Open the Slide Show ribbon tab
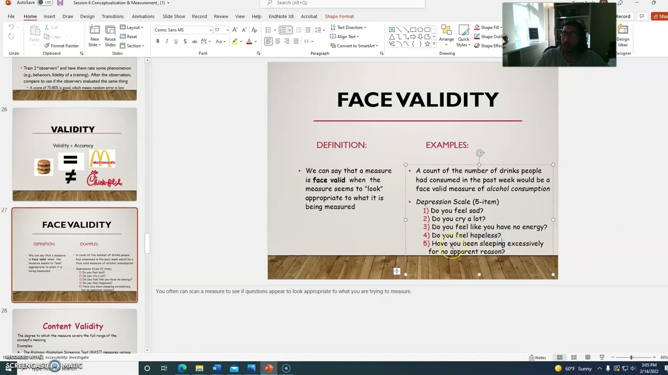The height and width of the screenshot is (375, 668). [174, 16]
